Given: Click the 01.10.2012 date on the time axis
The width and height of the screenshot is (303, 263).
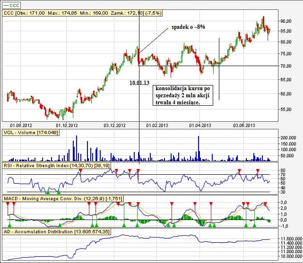Looking at the screenshot, I should point(66,126).
